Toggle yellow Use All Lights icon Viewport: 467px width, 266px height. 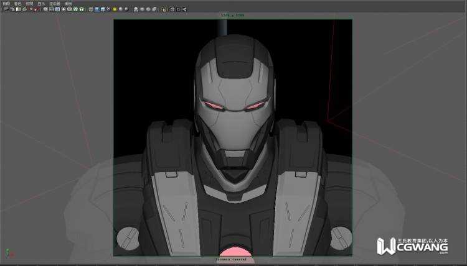pos(115,9)
